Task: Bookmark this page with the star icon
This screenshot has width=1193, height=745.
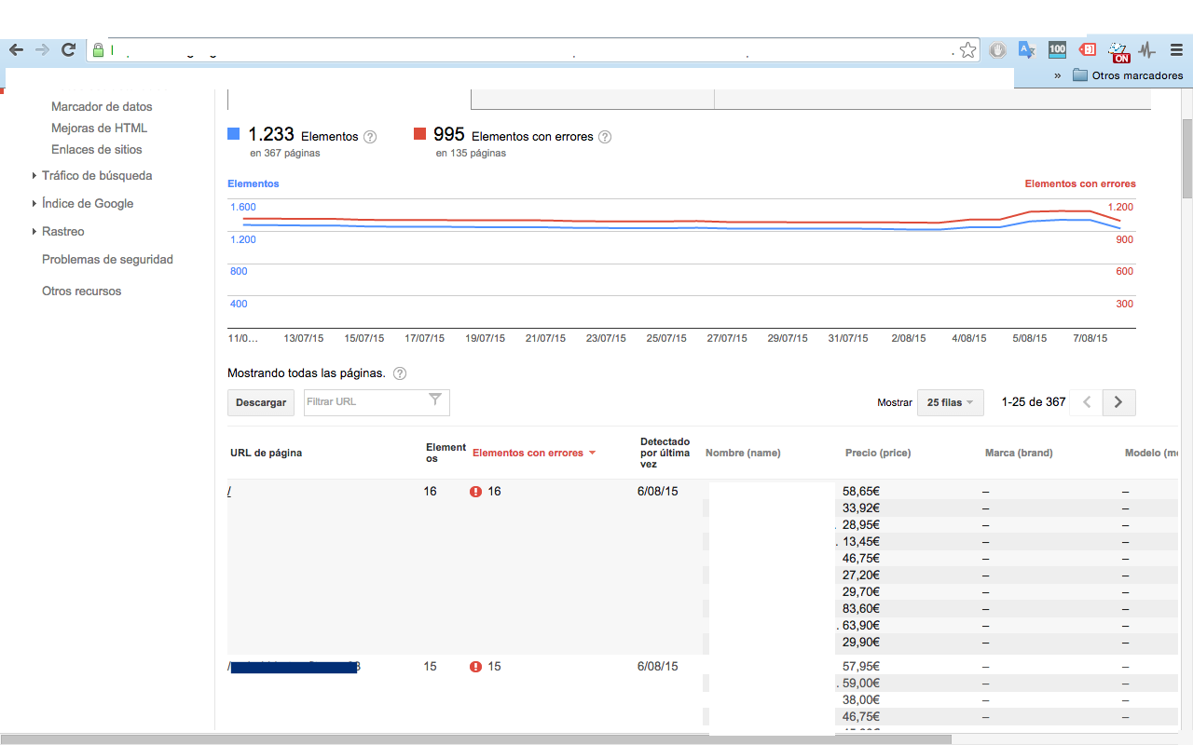Action: click(x=968, y=50)
